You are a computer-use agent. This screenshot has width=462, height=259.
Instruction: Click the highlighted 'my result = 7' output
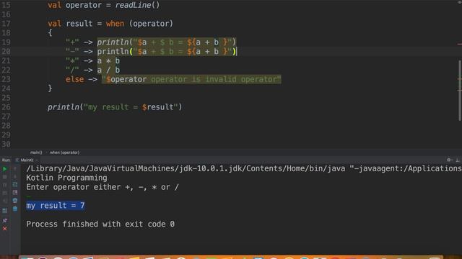(x=56, y=206)
